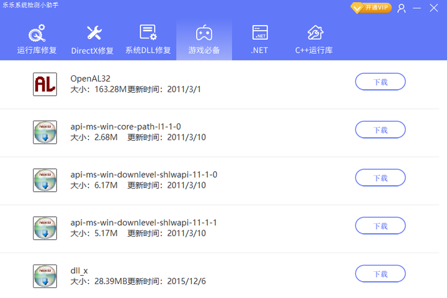The height and width of the screenshot is (298, 447).
Task: Download OpenAL32
Action: (381, 82)
